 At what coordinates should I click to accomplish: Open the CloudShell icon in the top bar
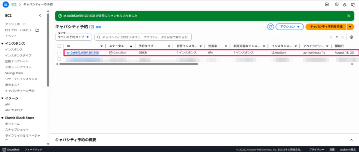pos(327,4)
